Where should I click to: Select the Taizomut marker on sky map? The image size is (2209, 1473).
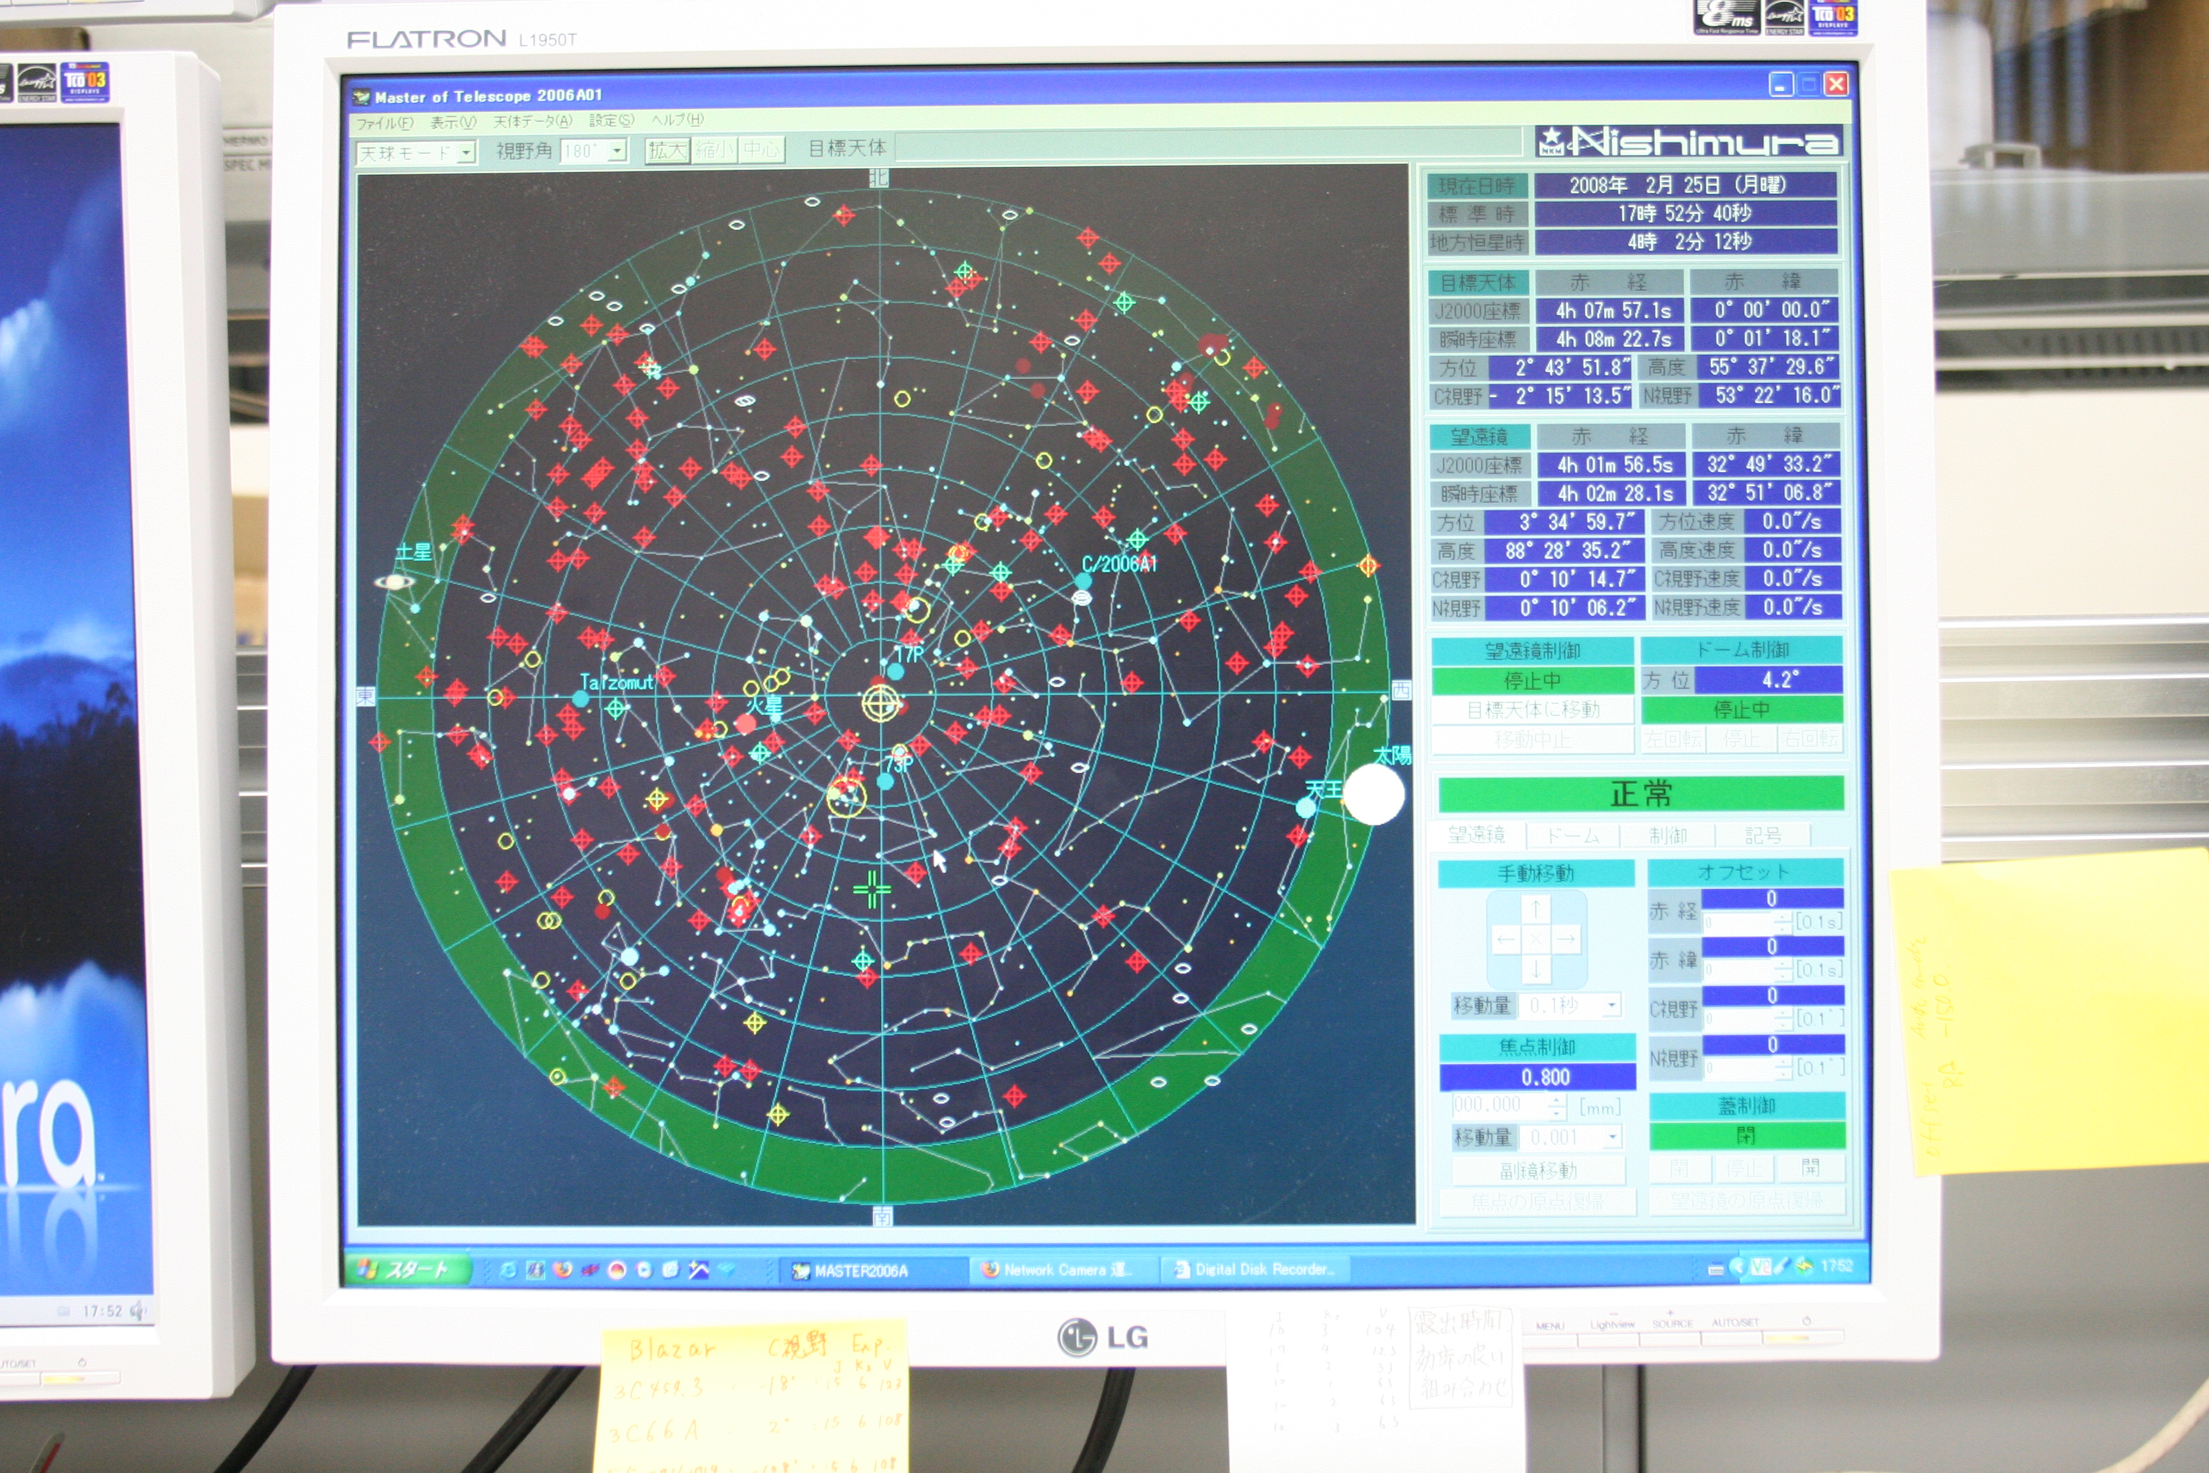coord(580,699)
